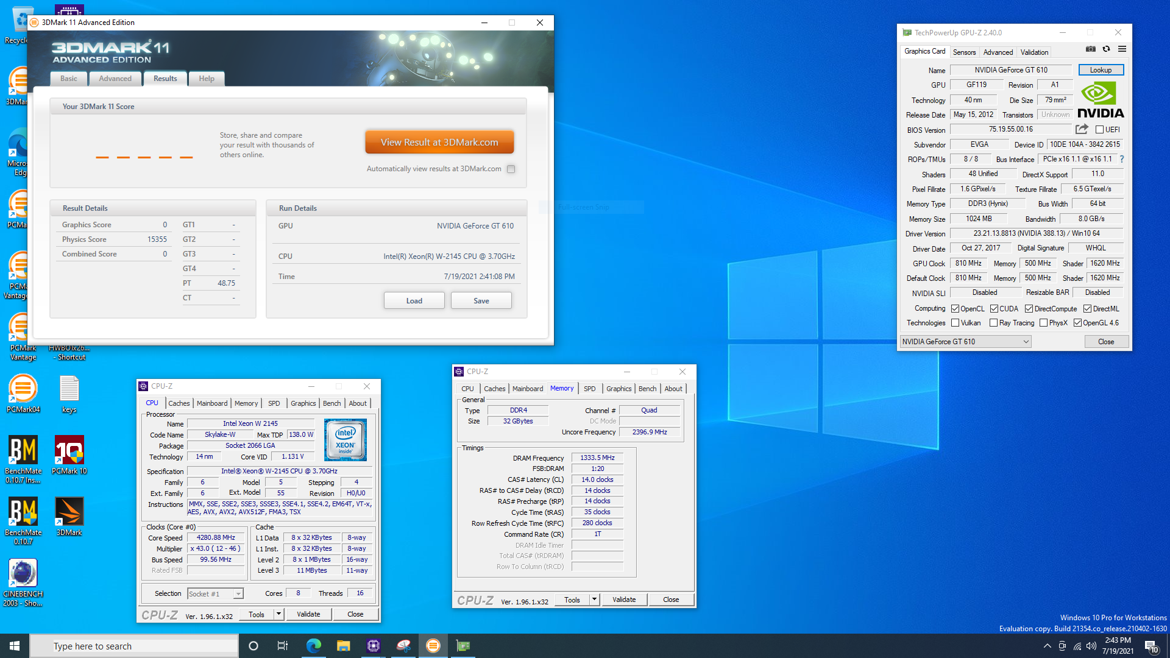Show hidden system tray icons
Viewport: 1170px width, 658px height.
(x=1047, y=646)
